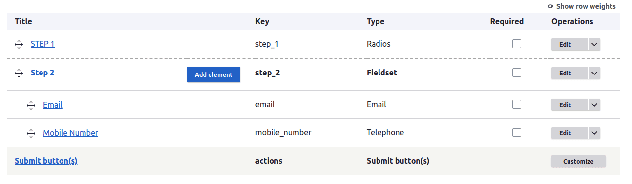Expand the Email row operations arrow
Image resolution: width=632 pixels, height=184 pixels.
[x=594, y=105]
